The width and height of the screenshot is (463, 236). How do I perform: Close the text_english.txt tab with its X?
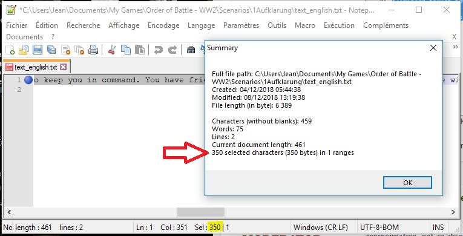pos(63,67)
